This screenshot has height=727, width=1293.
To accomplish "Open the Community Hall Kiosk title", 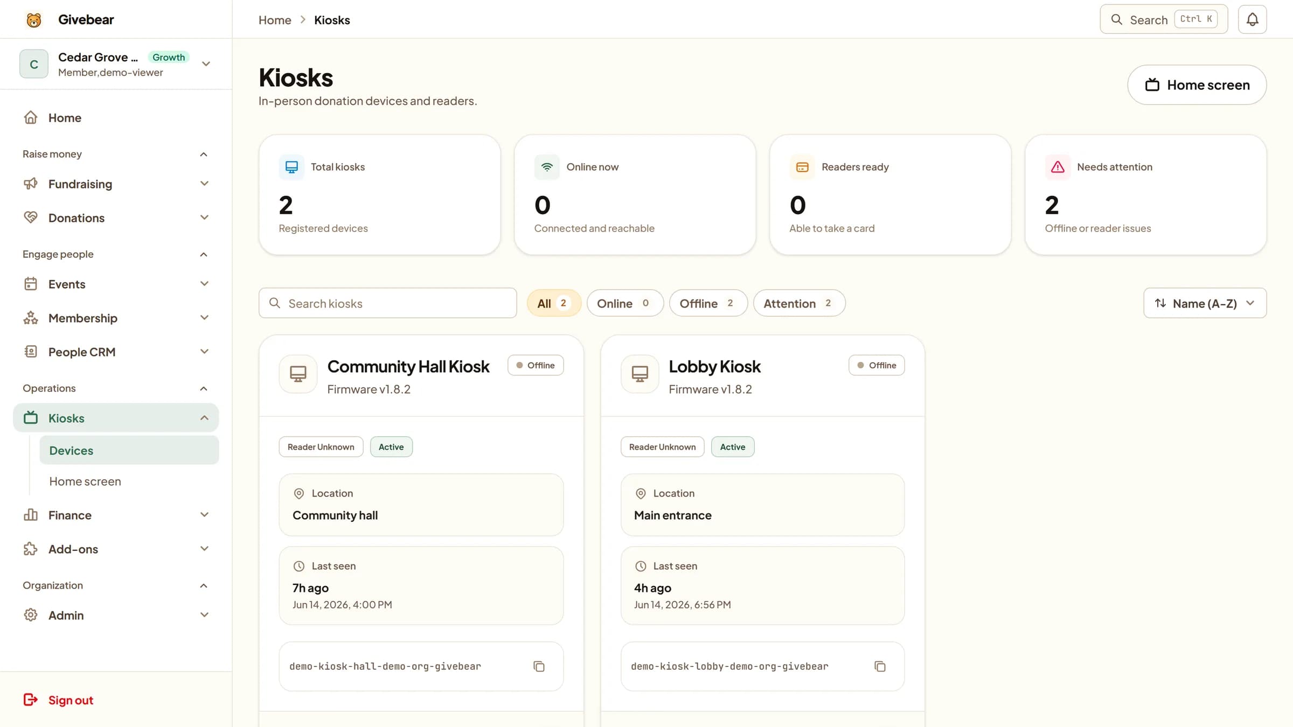I will [408, 366].
